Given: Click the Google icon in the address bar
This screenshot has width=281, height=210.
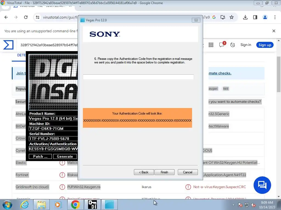Looking at the screenshot, I should (214, 17).
